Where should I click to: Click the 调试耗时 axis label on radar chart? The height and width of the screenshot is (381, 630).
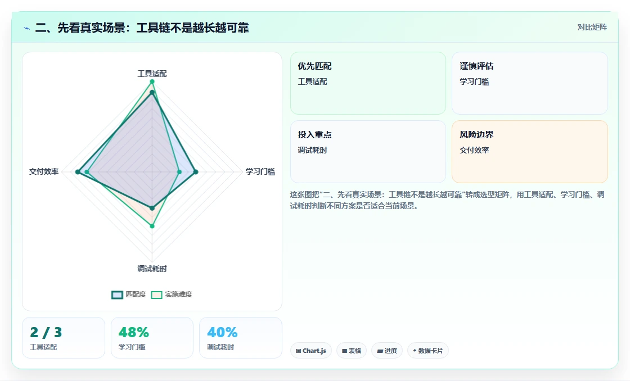click(152, 269)
